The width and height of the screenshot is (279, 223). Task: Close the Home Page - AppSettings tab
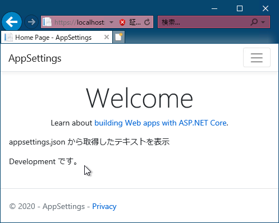[x=107, y=37]
